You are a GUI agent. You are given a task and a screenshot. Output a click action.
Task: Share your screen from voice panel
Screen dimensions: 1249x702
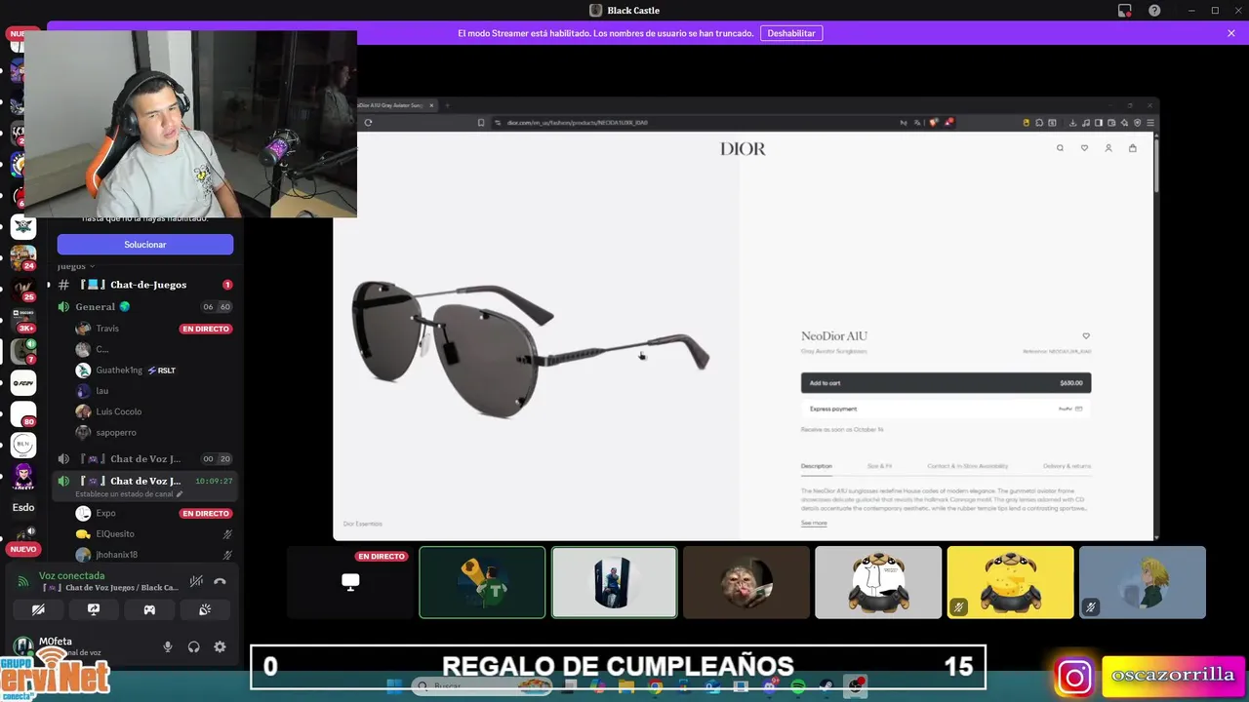click(94, 609)
